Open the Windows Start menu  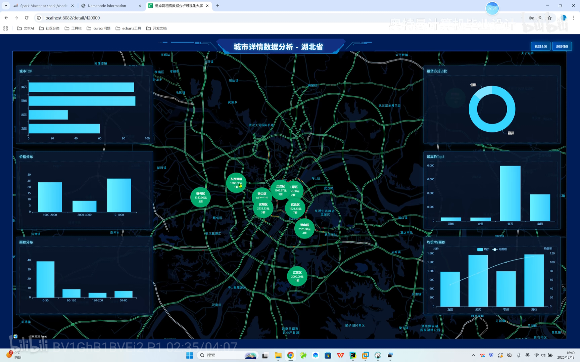(x=189, y=355)
